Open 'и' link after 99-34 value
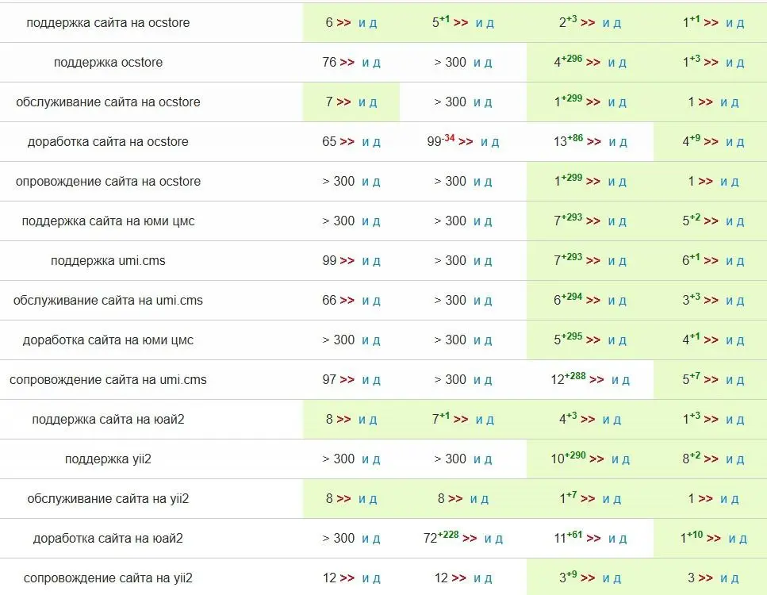The height and width of the screenshot is (595, 767). (x=484, y=142)
